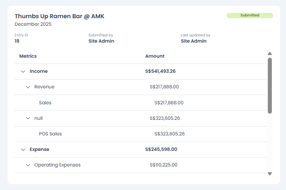This screenshot has height=190, width=286.
Task: Collapse the Expense section chevron
Action: click(x=23, y=150)
